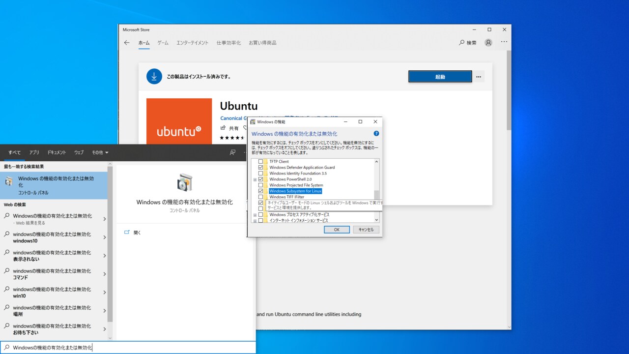This screenshot has width=629, height=354.
Task: Toggle Windows Defender Application Guard checkbox
Action: click(261, 168)
